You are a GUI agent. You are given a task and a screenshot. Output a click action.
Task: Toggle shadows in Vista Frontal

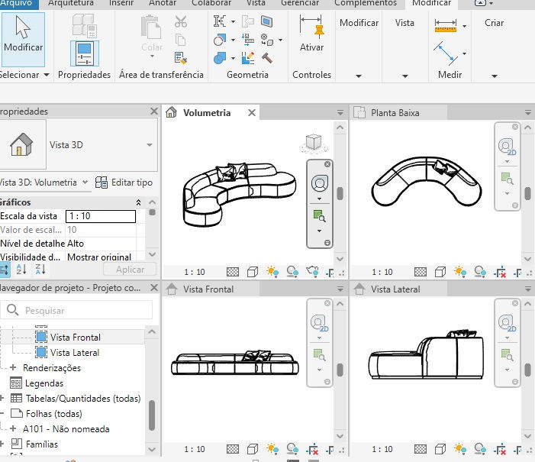292,449
